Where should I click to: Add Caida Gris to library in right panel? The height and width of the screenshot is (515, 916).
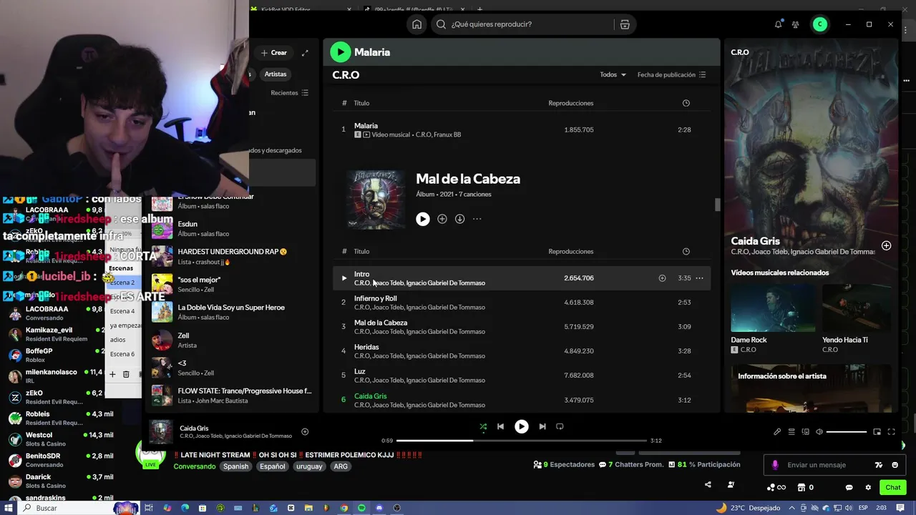point(886,245)
